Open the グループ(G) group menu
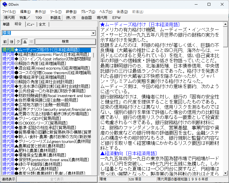229x183 pixels. (88, 11)
